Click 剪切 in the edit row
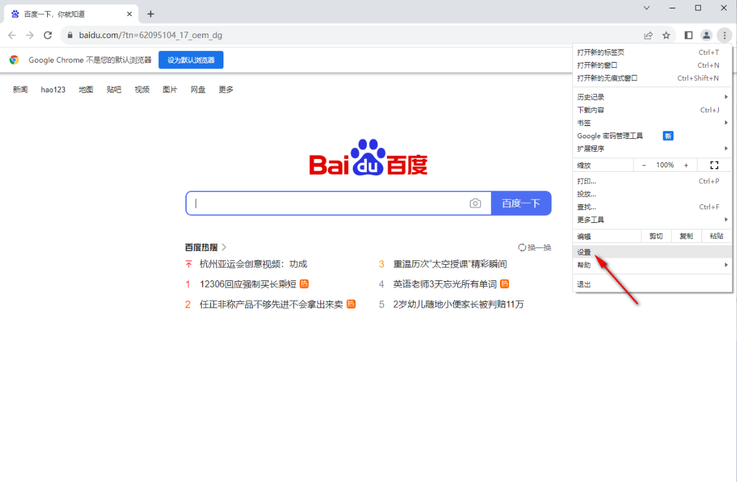Viewport: 737px width, 482px height. pyautogui.click(x=656, y=236)
